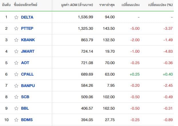Sort by เปลี่ยนแปลง (%) column header
178x126 pixels.
(161, 5)
